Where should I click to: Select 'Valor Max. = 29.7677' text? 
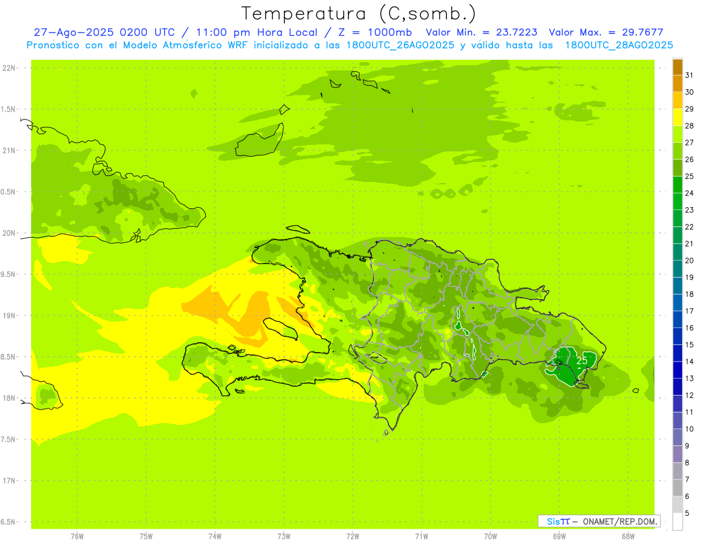point(606,32)
